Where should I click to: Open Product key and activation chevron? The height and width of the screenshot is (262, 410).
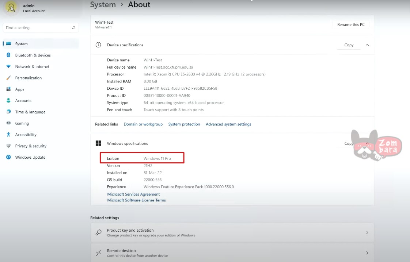[367, 232]
